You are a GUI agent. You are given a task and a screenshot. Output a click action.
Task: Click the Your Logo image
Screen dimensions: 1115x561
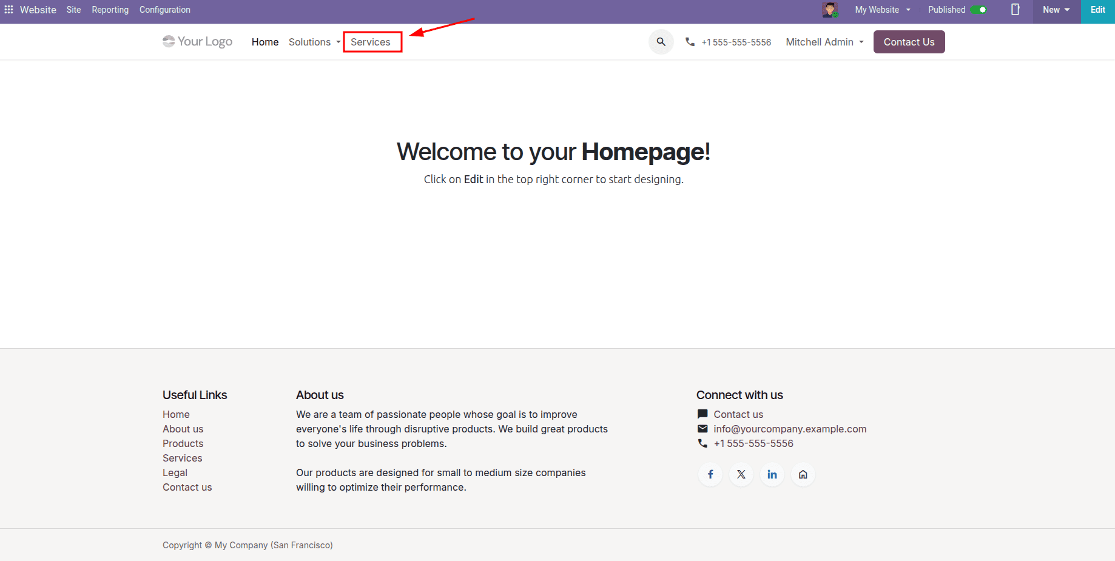coord(198,41)
